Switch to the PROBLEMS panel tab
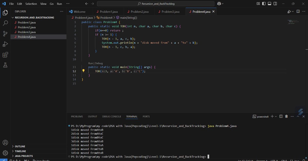Image resolution: width=308 pixels, height=161 pixels. click(x=77, y=116)
